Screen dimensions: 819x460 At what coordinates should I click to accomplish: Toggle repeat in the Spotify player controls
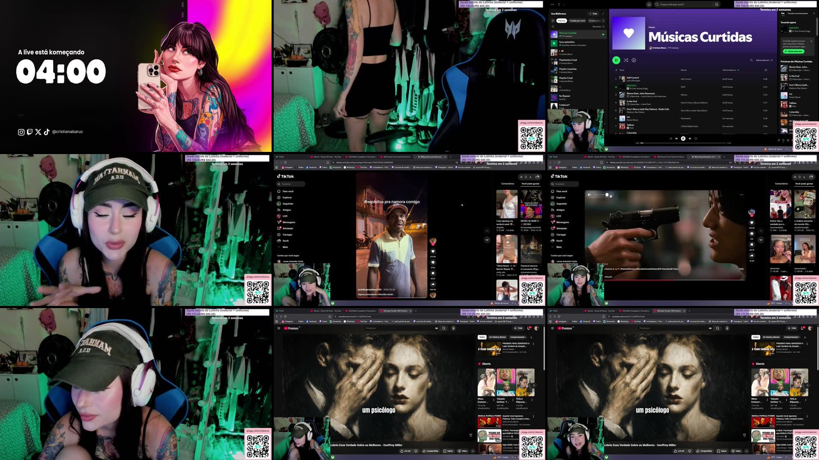pyautogui.click(x=696, y=139)
